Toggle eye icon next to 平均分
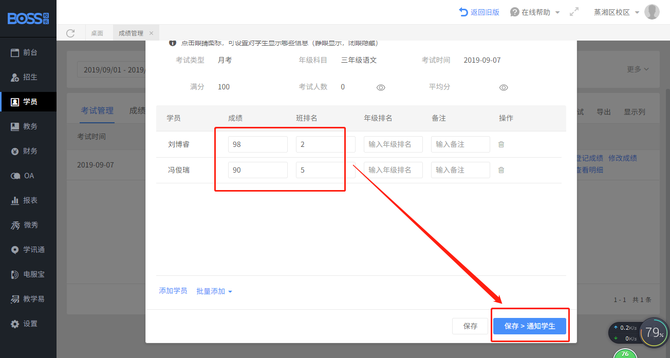 [504, 87]
